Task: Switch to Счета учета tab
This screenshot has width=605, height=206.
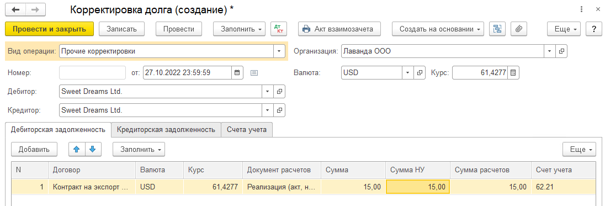Action: point(247,130)
